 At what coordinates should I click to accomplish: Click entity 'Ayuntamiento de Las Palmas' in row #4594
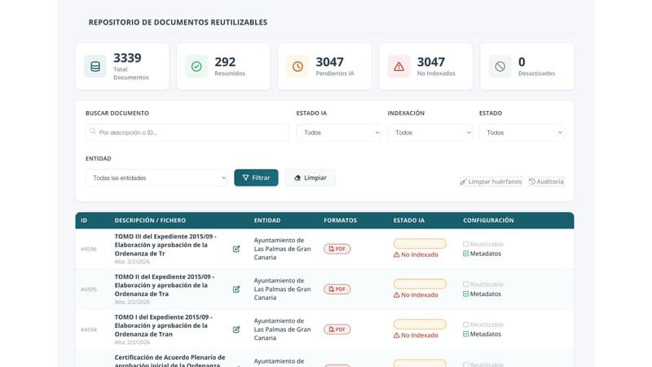282,329
